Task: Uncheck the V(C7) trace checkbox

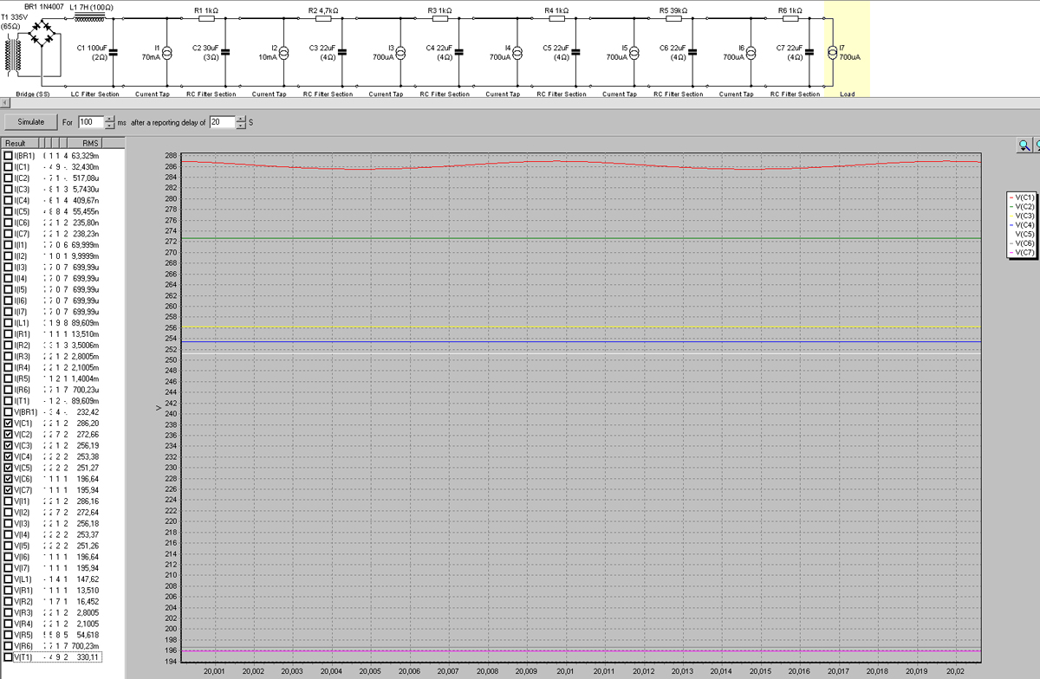Action: click(x=8, y=490)
